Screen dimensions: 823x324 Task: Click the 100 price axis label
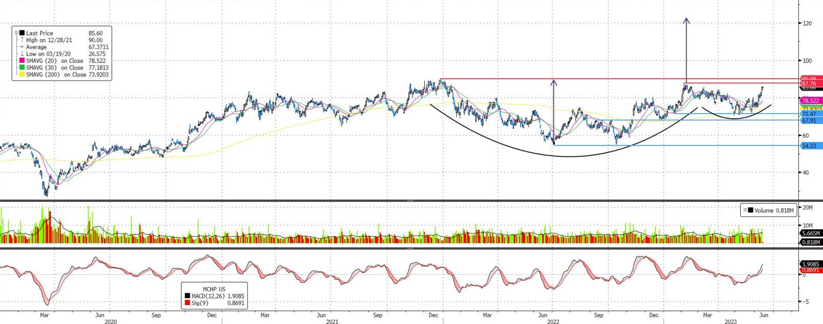click(x=807, y=61)
